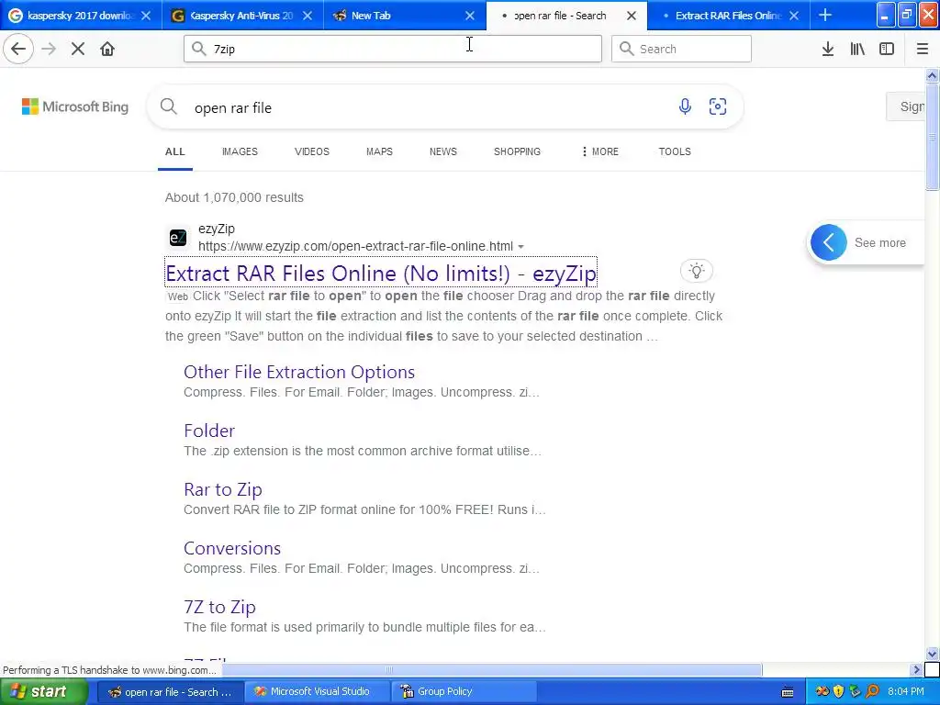940x705 pixels.
Task: Open the Windows start menu
Action: 43,691
